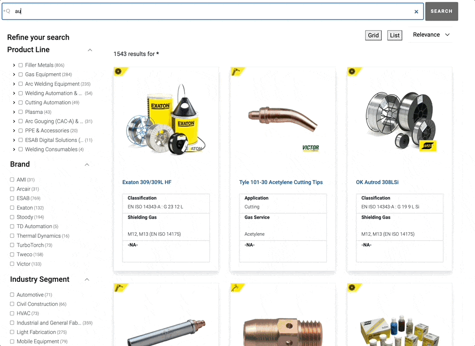Collapse the Product Line filter section

pos(90,50)
